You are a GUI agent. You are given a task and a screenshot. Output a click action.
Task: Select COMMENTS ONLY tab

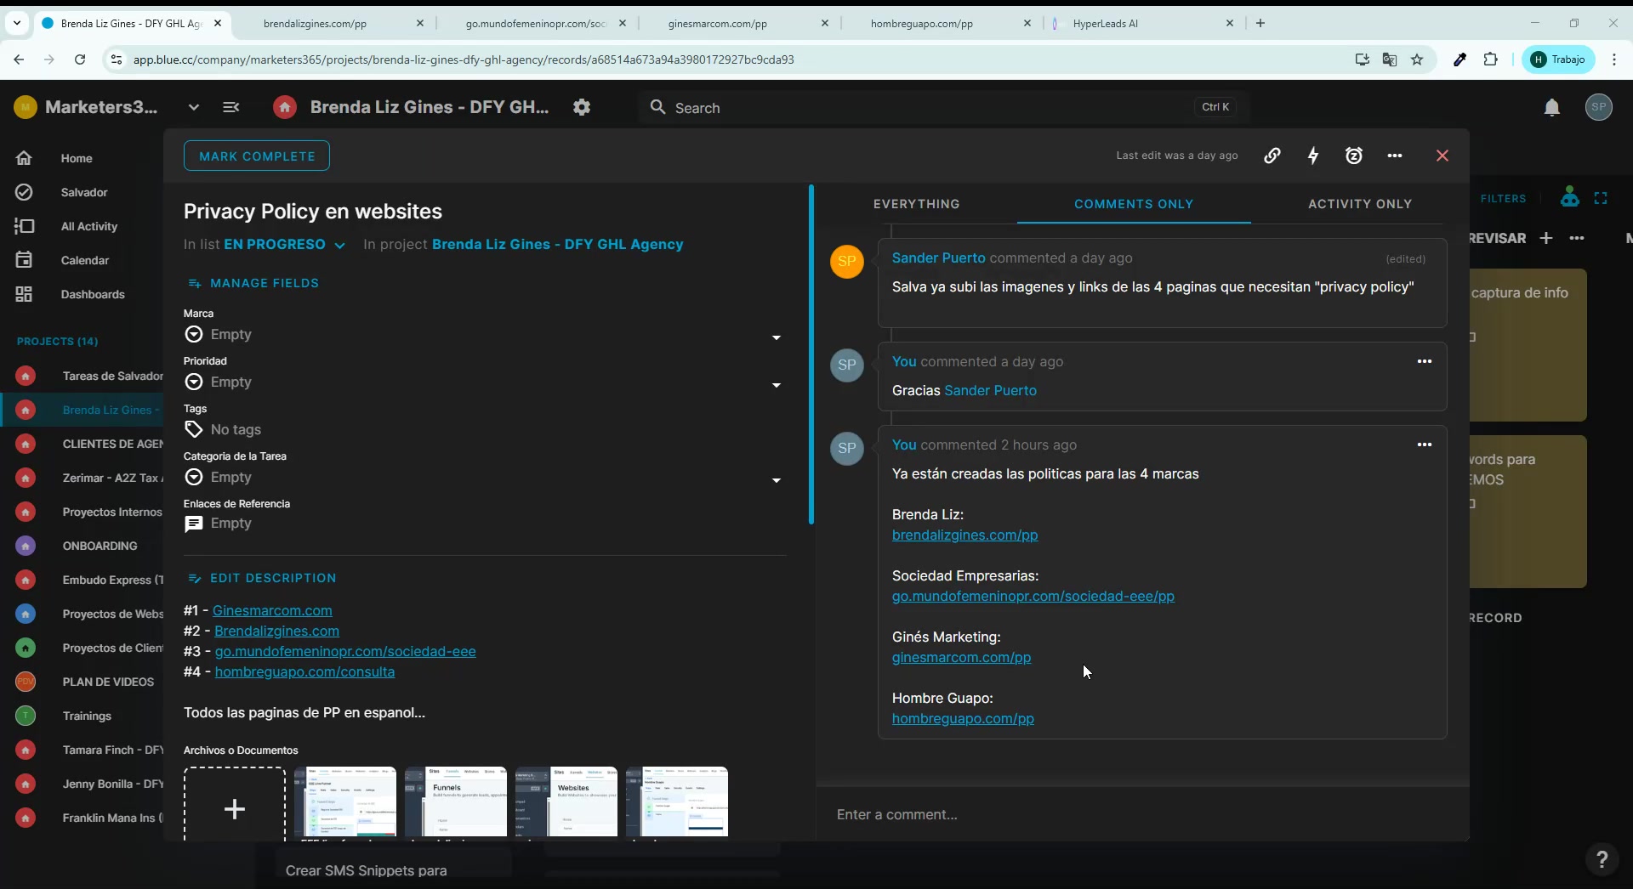tap(1134, 204)
